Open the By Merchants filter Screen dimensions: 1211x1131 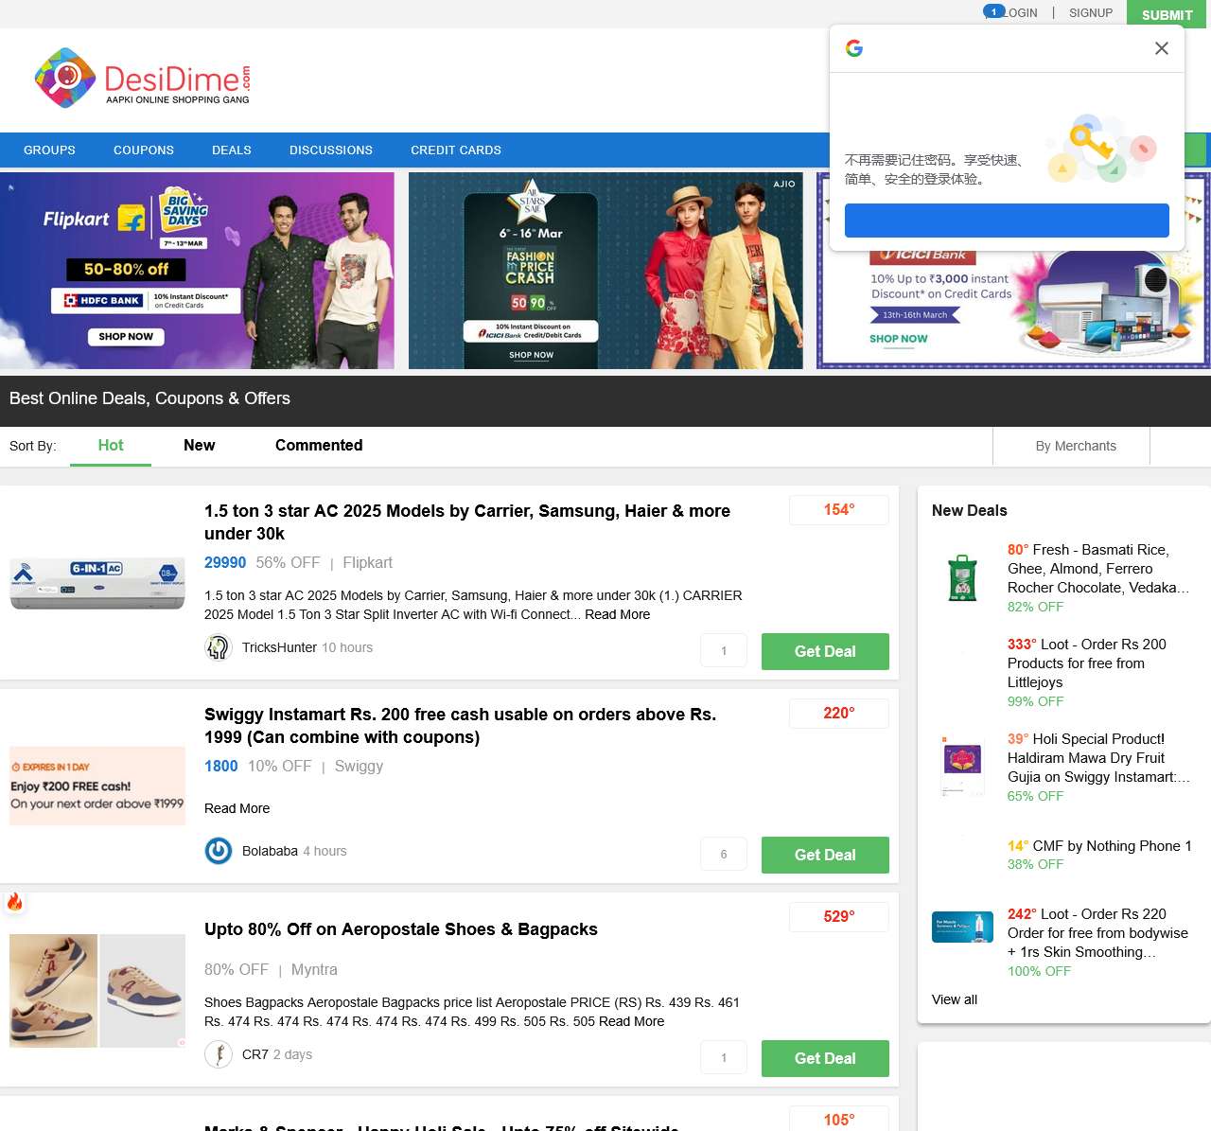point(1076,447)
